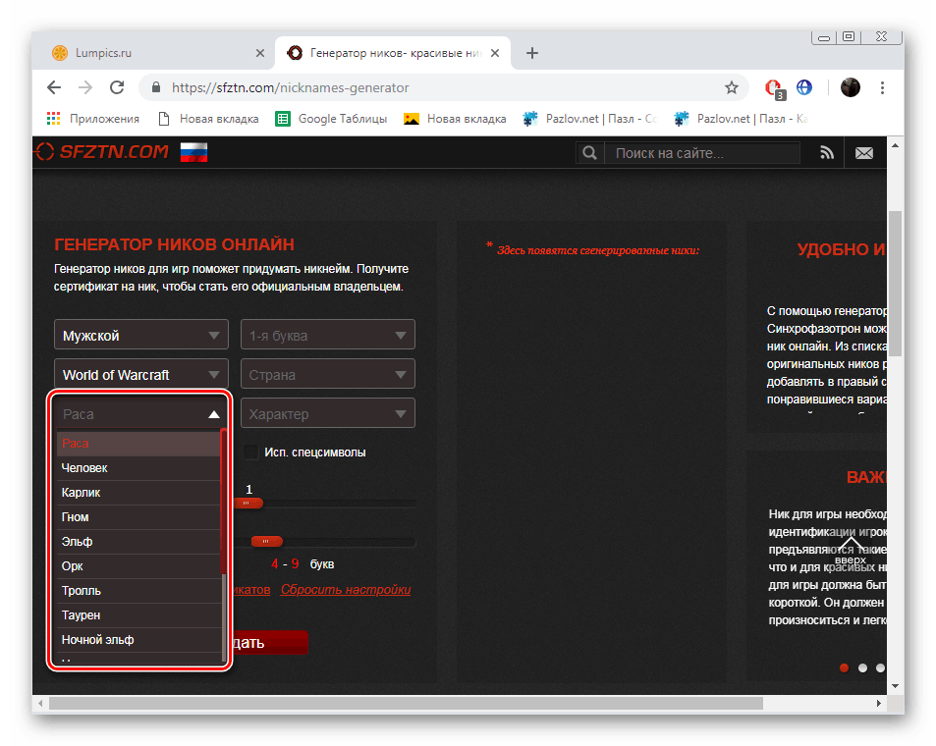
Task: Collapse the Раса dropdown
Action: click(x=140, y=413)
